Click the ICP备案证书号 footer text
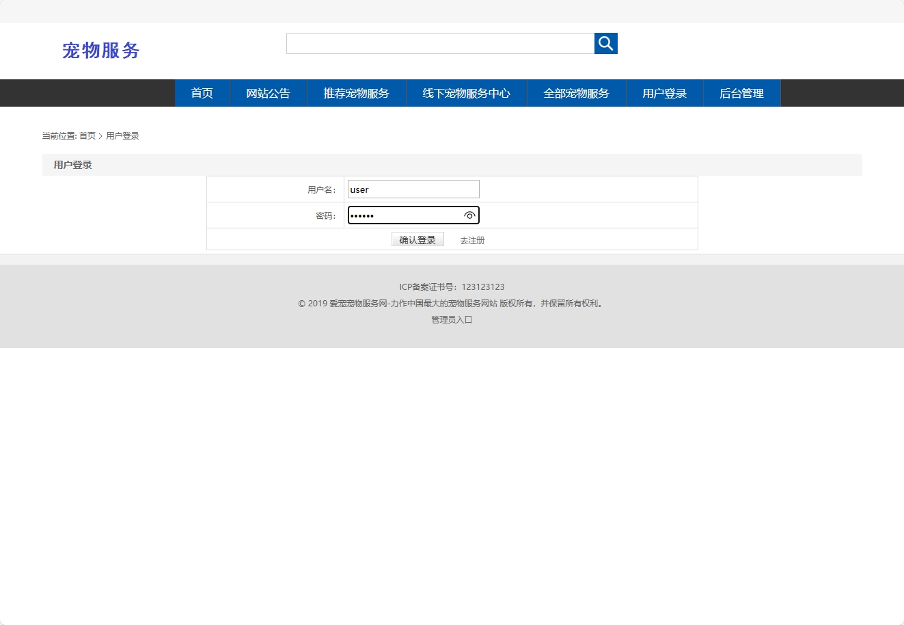Viewport: 904px width, 625px height. click(450, 287)
